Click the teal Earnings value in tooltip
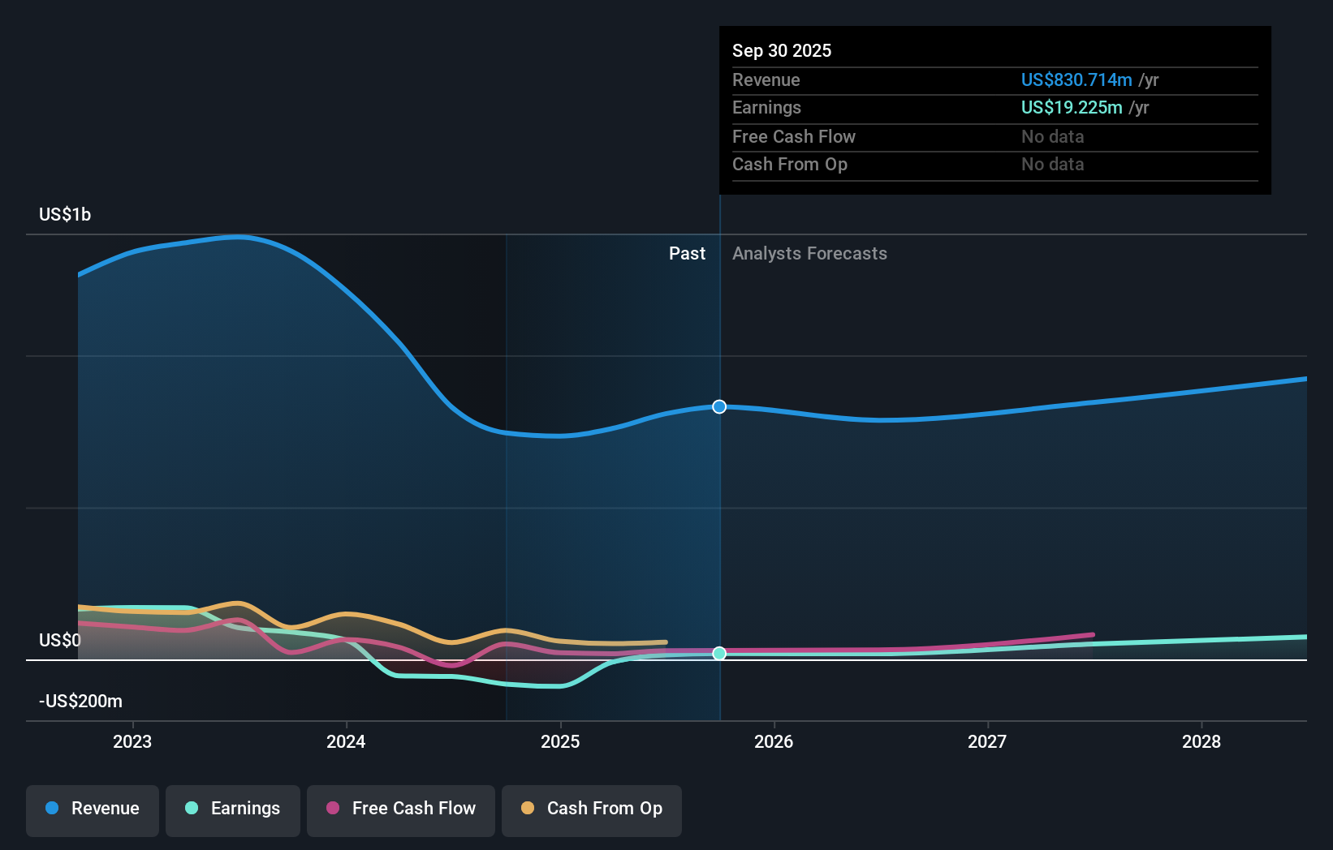This screenshot has height=850, width=1333. 1072,107
